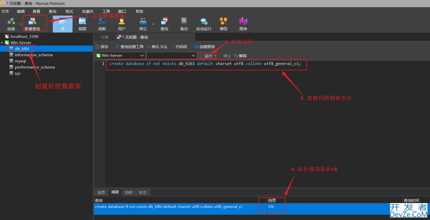Switch to the 无标题 - 查询 tab
Viewport: 430px width, 220px height.
[x=155, y=37]
